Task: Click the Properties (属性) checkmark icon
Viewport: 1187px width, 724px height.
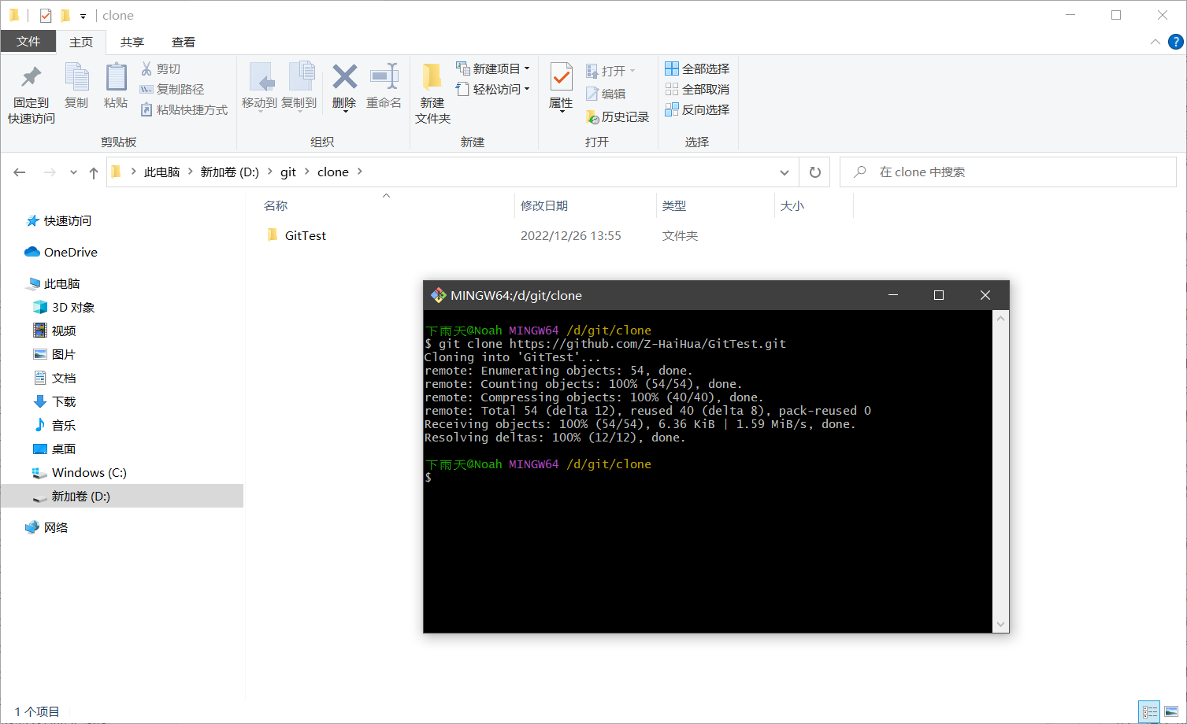Action: pyautogui.click(x=561, y=77)
